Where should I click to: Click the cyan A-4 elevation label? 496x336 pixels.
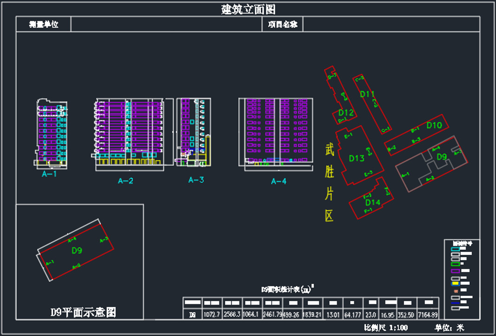(x=279, y=181)
